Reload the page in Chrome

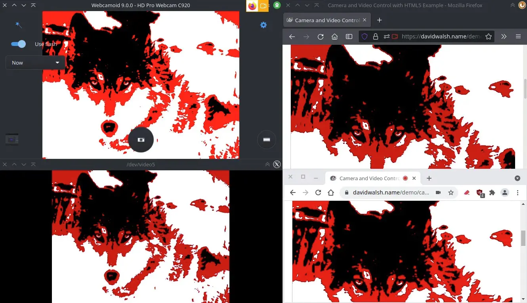pos(318,192)
